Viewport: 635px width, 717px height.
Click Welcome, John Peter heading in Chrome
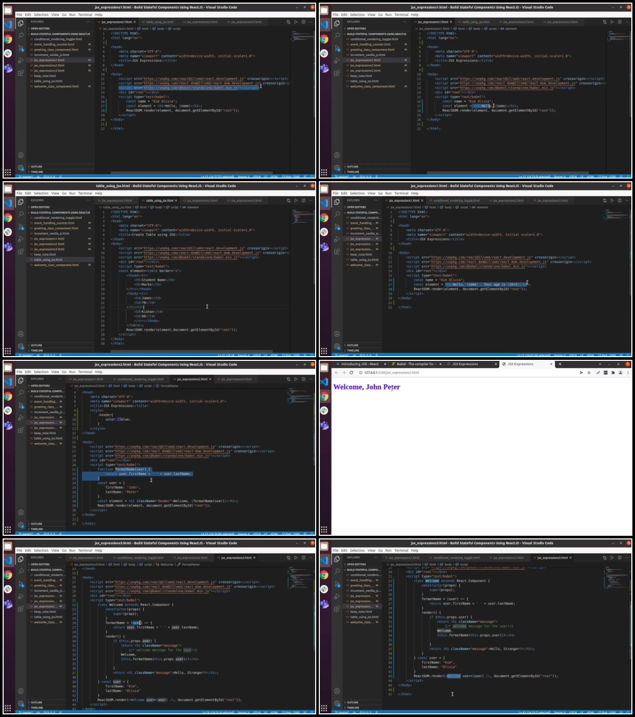pos(366,387)
